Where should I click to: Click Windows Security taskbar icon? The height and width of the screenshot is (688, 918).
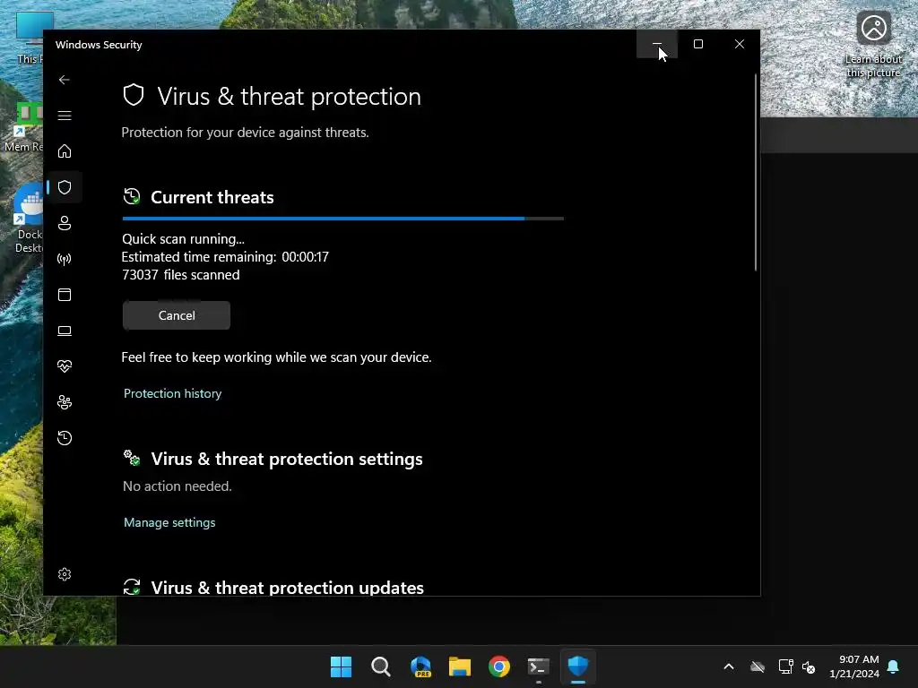pos(578,666)
